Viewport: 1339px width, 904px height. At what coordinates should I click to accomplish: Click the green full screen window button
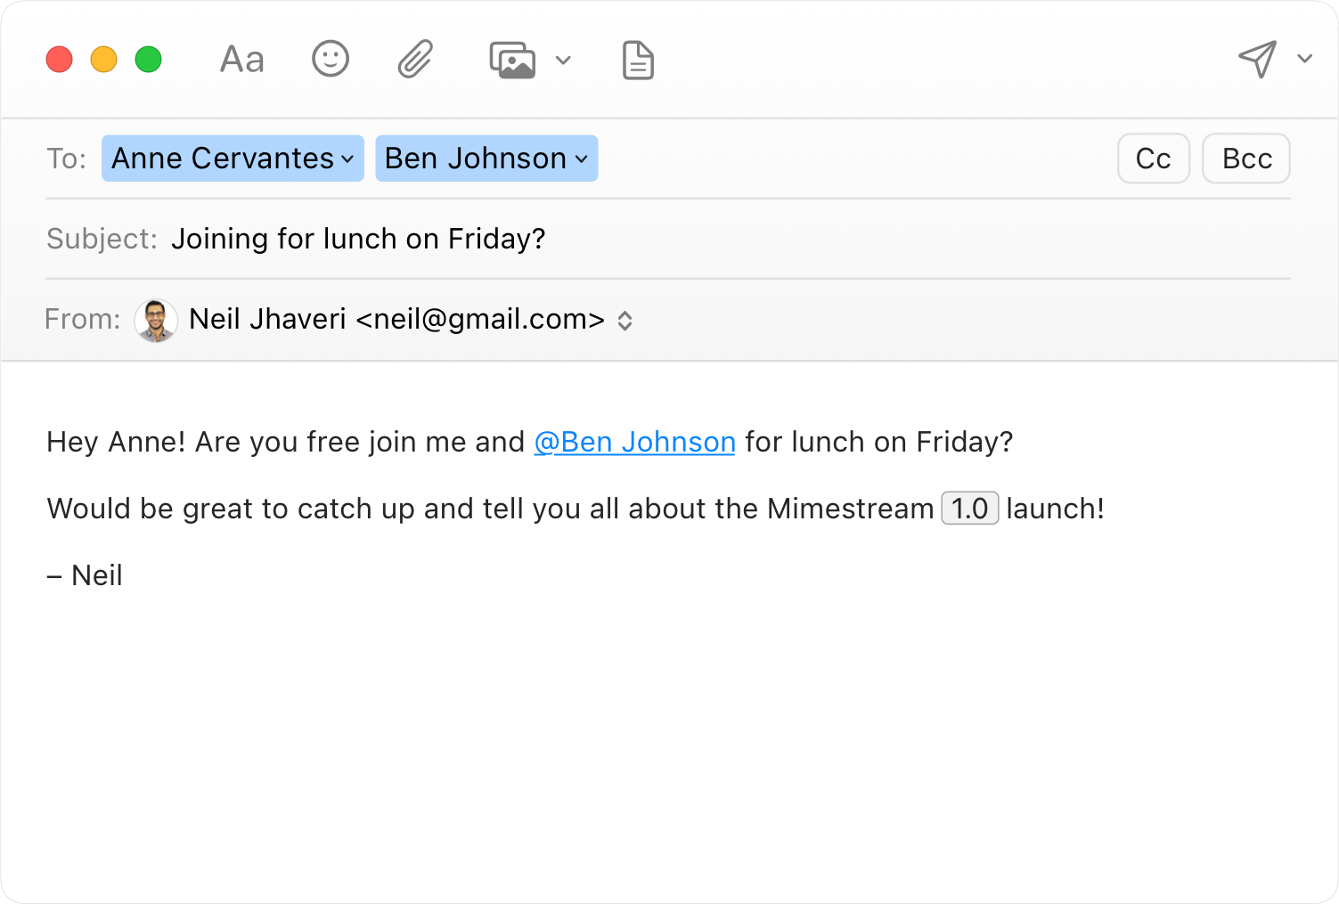click(x=149, y=60)
